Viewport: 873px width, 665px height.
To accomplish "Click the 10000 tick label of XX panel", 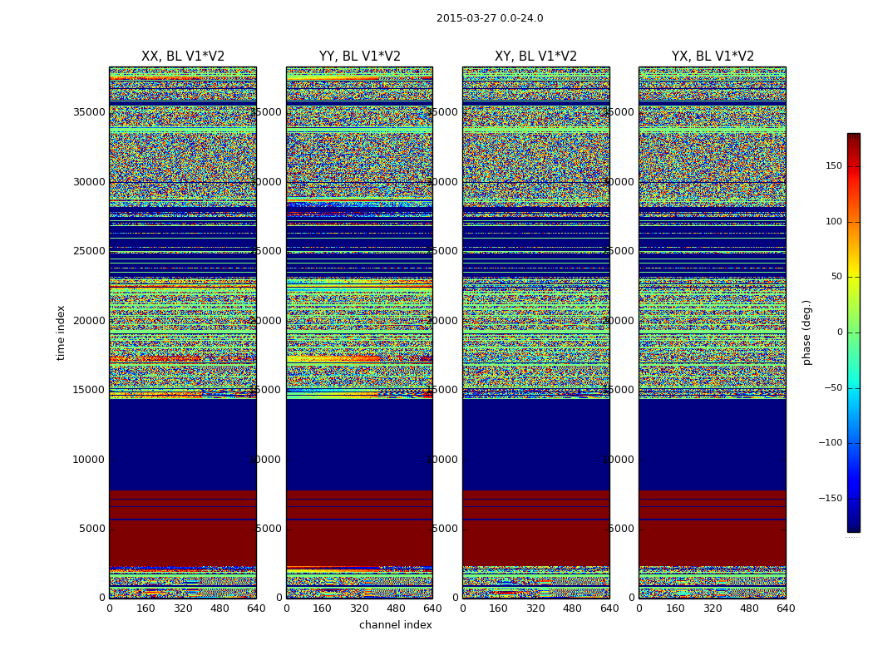I will [89, 460].
